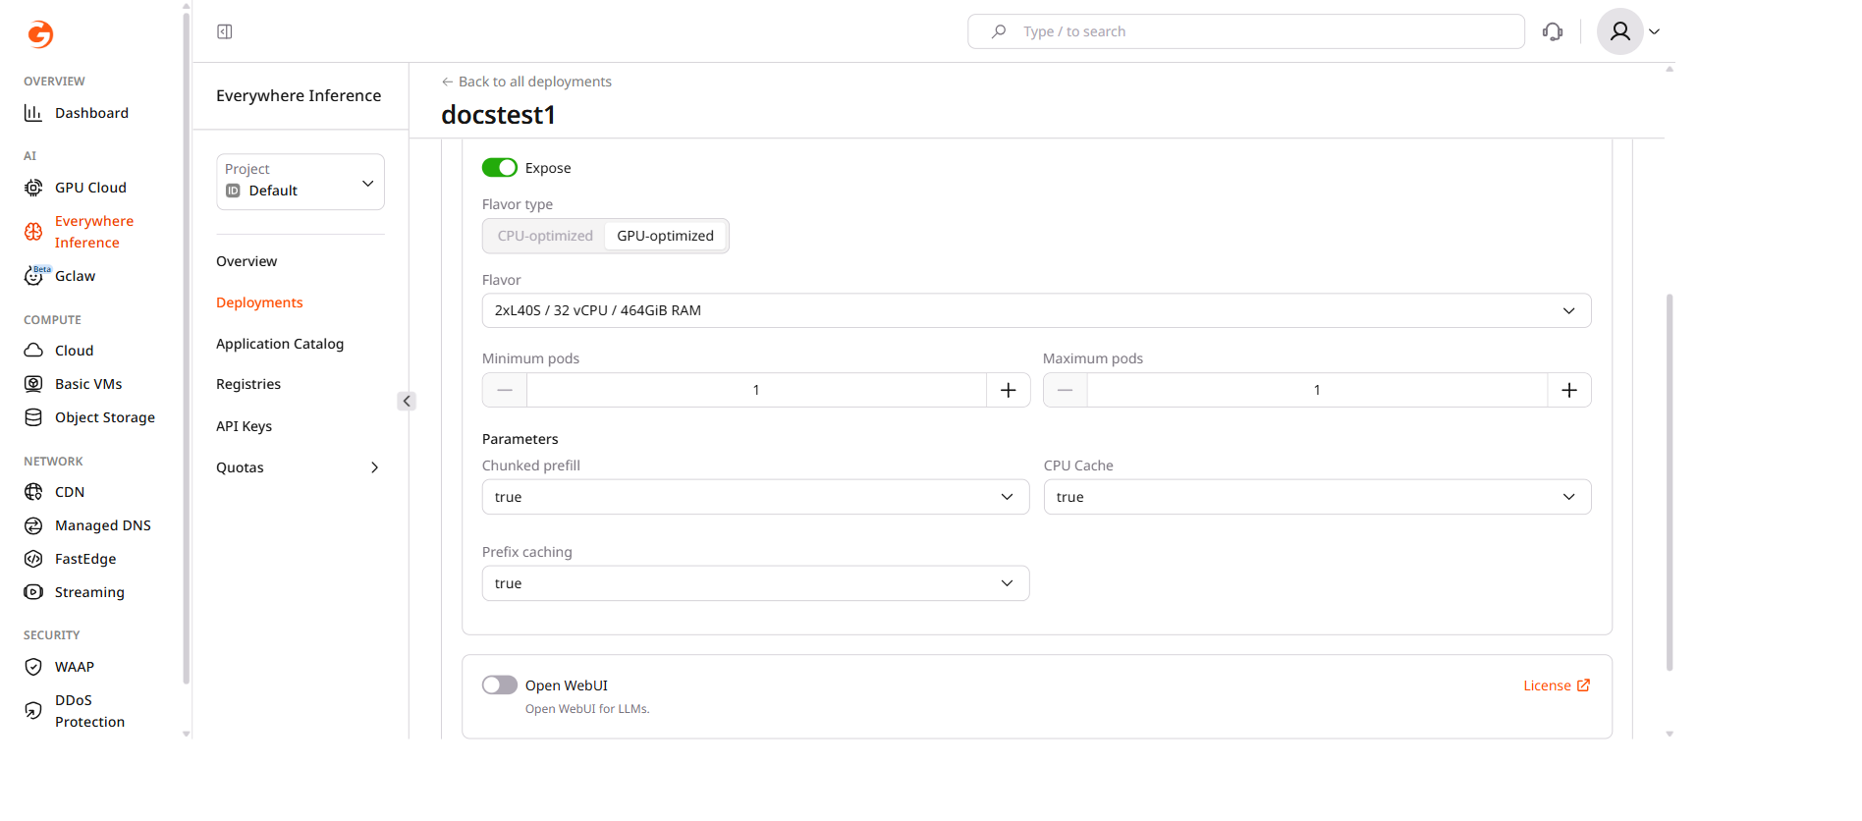Click the search magnifier icon
The width and height of the screenshot is (1862, 821).
tap(999, 31)
